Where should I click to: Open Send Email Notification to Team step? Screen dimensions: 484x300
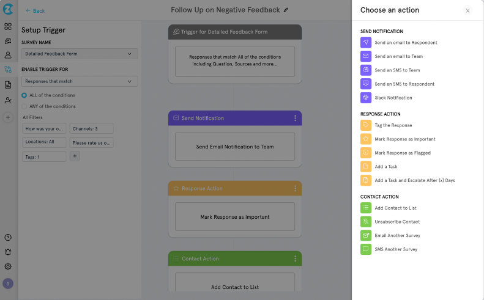(235, 147)
